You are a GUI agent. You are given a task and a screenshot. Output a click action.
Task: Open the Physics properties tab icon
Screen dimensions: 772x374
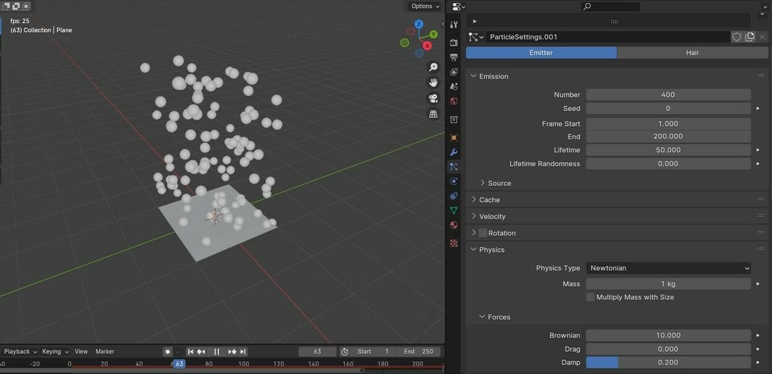pos(454,182)
